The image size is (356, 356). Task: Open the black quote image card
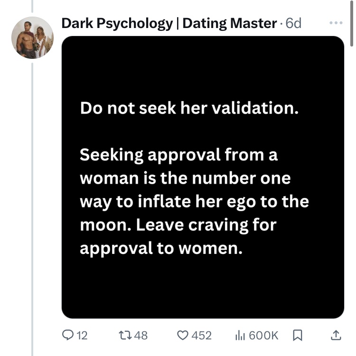[x=203, y=285]
